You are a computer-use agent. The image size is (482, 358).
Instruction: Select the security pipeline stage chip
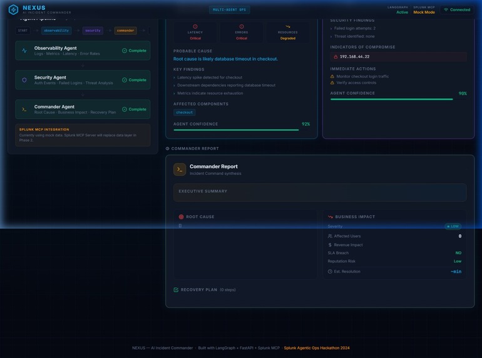93,31
